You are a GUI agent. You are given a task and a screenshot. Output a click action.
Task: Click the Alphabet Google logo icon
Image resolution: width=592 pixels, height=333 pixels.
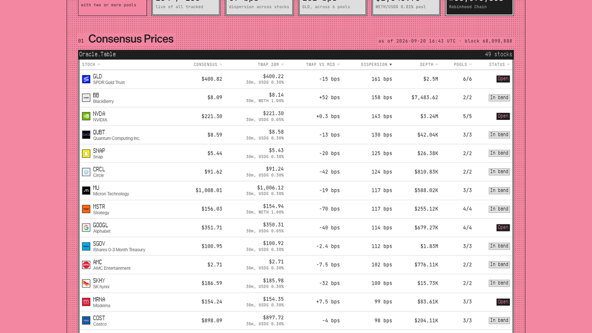click(86, 227)
